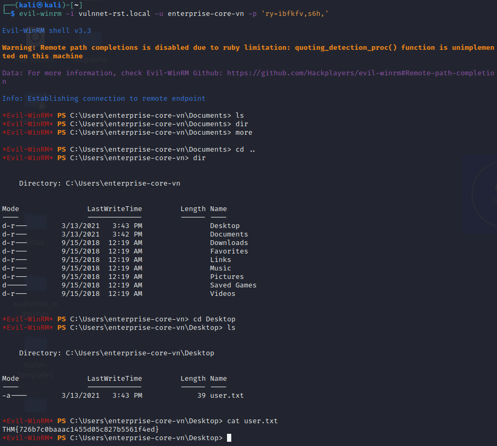497x446 pixels.
Task: Click the Saved Games folder entry
Action: coord(233,285)
